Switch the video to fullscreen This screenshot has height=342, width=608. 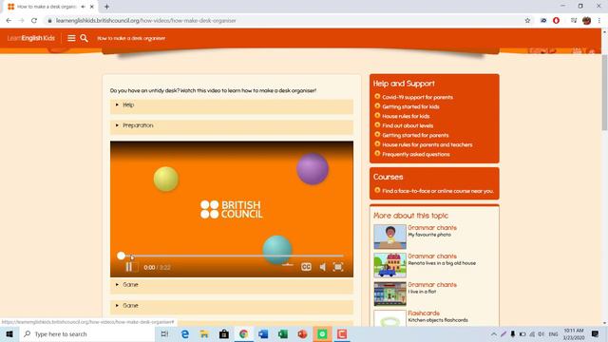pyautogui.click(x=338, y=267)
